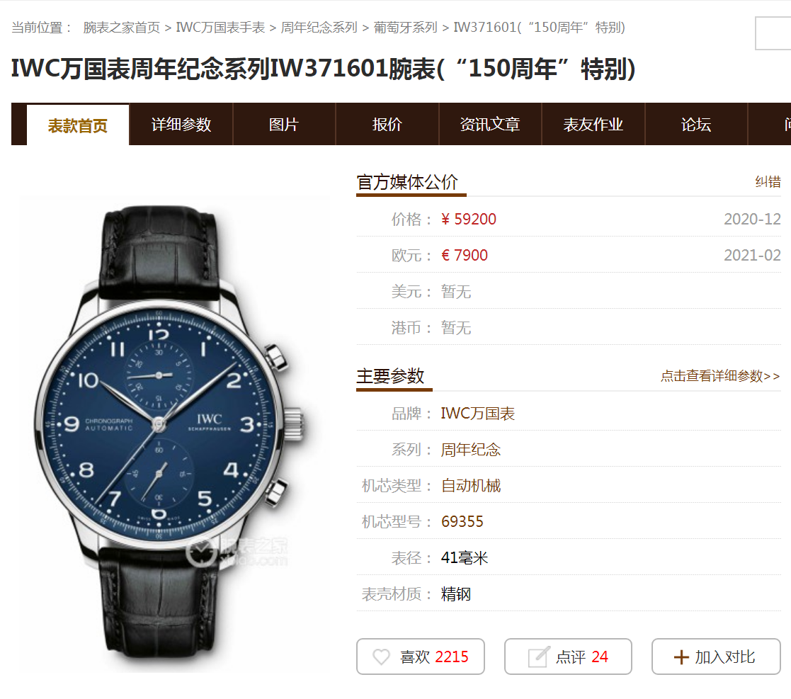
Task: Open the 报价 tab
Action: click(x=387, y=125)
